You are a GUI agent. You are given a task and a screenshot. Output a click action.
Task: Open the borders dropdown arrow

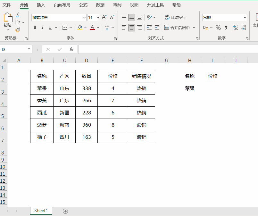tap(71, 28)
